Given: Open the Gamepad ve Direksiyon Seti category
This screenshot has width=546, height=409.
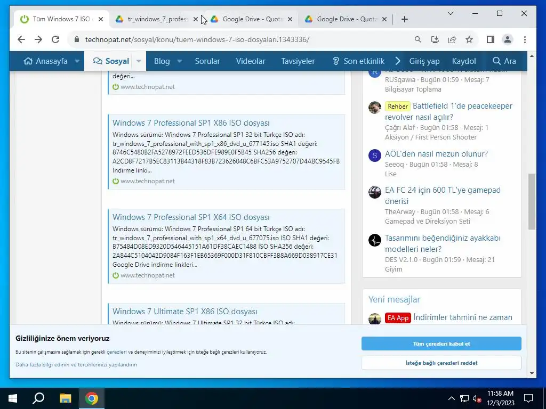Looking at the screenshot, I should click(427, 221).
